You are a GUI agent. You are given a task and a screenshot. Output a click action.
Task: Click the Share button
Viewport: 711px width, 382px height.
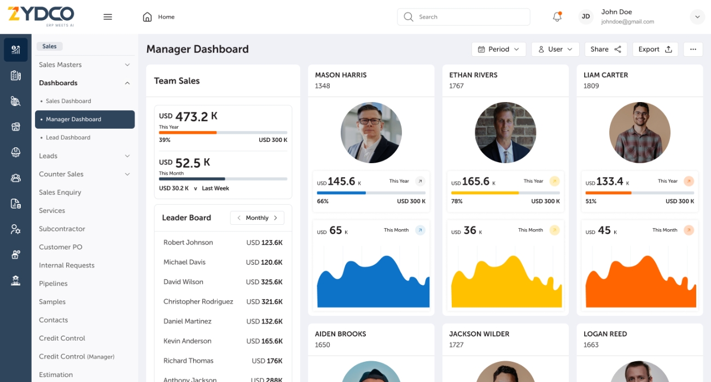605,49
